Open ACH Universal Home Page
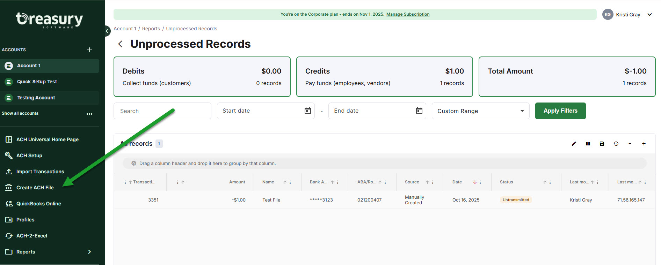The height and width of the screenshot is (265, 661). click(48, 139)
